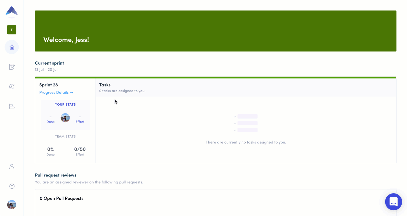Click the invite user icon
Viewport: 407px width, 216px height.
coord(12,166)
